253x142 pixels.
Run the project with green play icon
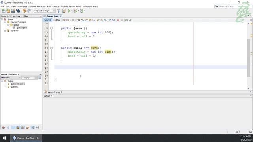click(69, 11)
